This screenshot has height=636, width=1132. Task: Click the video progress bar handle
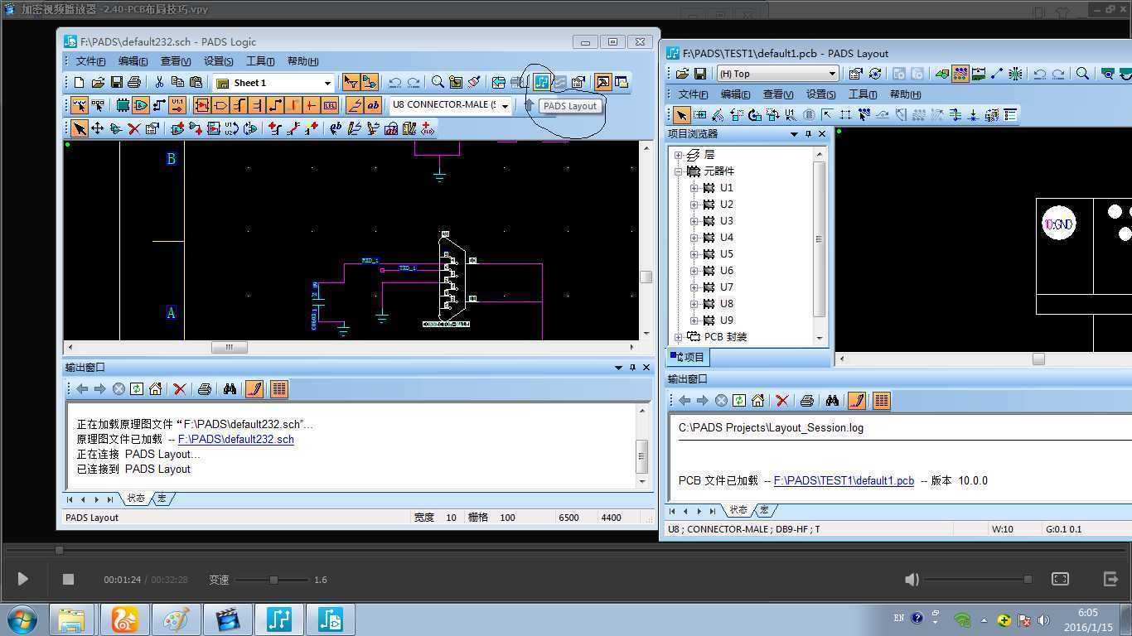tap(59, 550)
